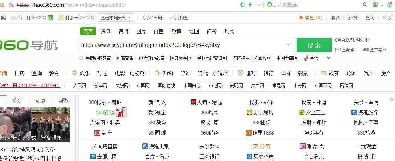
Task: Click the green 理财 coin icon
Action: 240,73
